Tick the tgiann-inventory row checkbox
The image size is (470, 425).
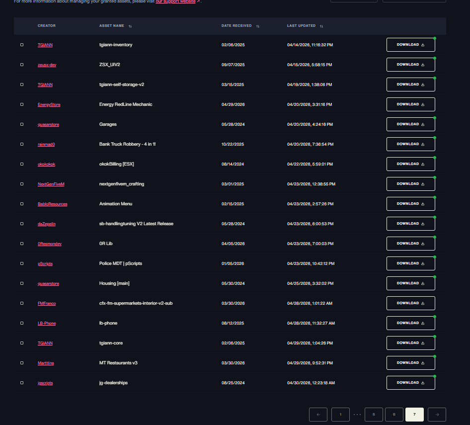(x=22, y=45)
